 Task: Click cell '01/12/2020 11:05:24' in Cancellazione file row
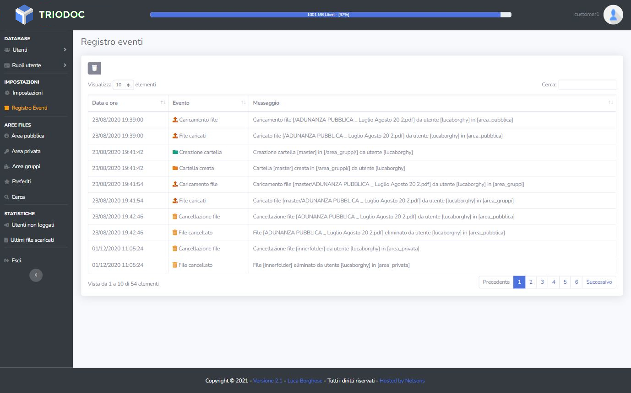pos(118,249)
